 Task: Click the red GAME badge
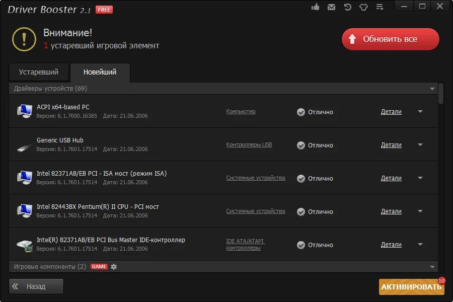tap(99, 266)
